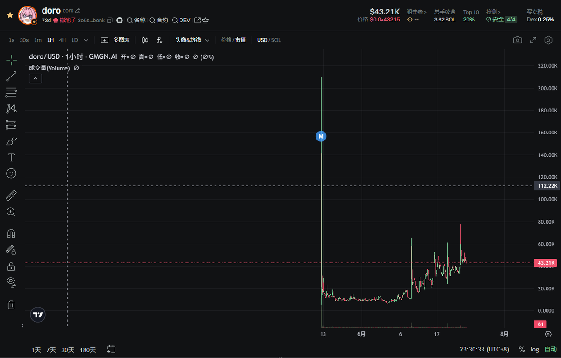Select the 1m timeframe
The width and height of the screenshot is (561, 358).
click(38, 40)
